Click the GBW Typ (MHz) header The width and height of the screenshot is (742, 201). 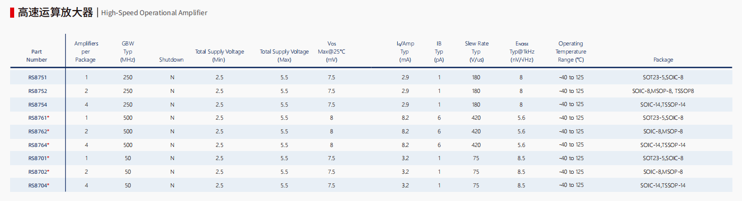tap(128, 52)
